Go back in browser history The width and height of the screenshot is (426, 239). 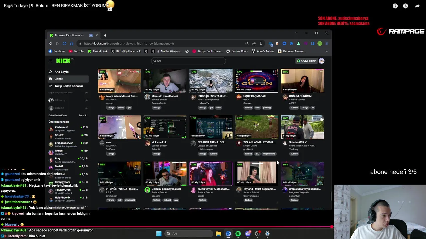click(x=50, y=43)
